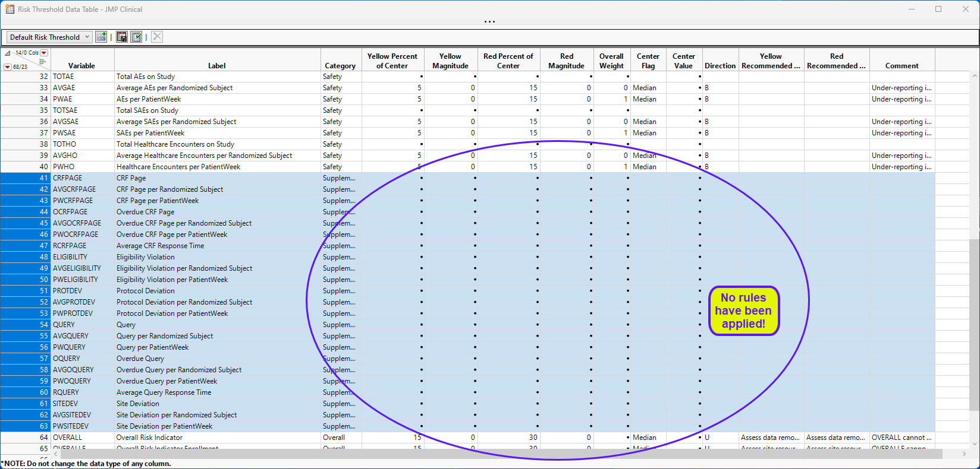The image size is (980, 469).
Task: Click the JMP Clinical title bar app icon
Action: pyautogui.click(x=10, y=9)
